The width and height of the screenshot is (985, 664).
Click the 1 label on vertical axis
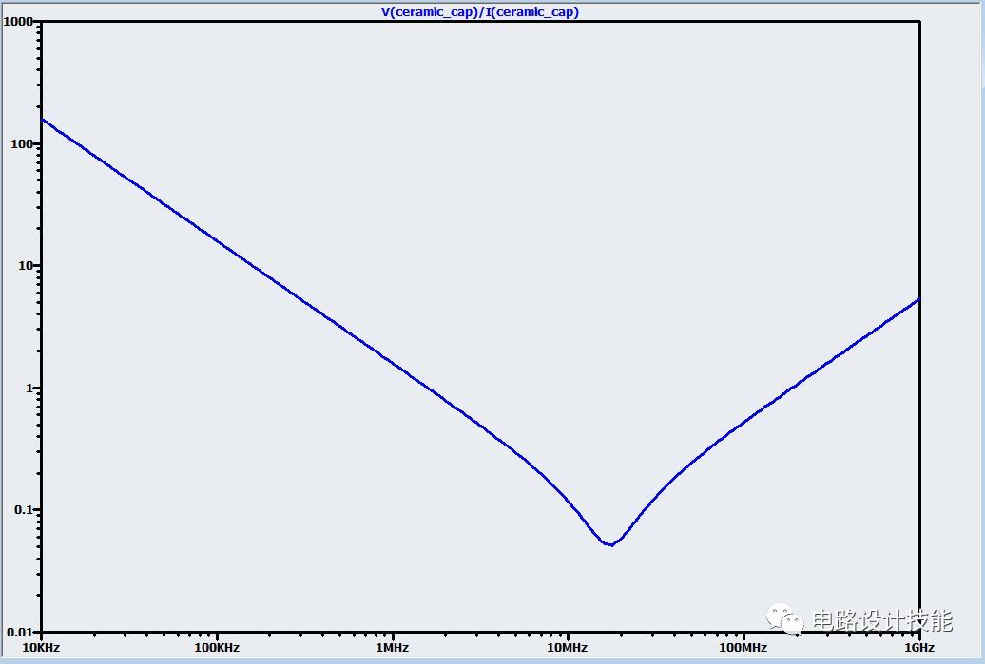coord(29,388)
